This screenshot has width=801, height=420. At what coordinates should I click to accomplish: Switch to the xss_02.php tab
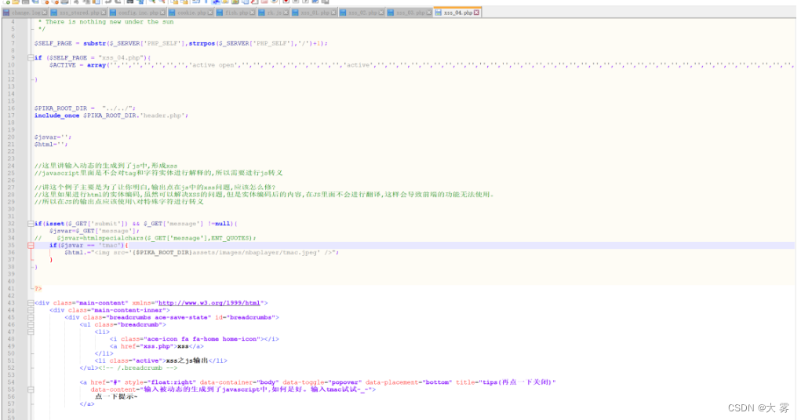tap(362, 13)
